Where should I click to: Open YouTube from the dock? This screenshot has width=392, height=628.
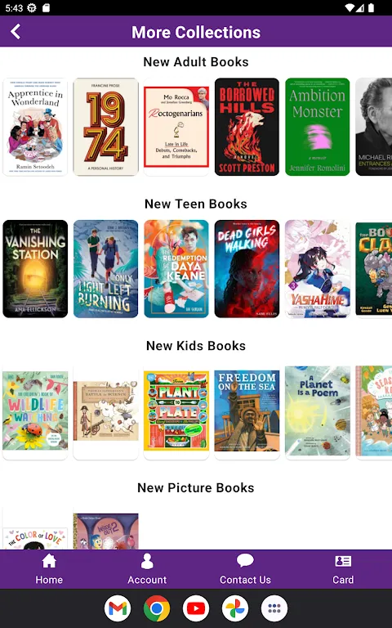coord(196,608)
